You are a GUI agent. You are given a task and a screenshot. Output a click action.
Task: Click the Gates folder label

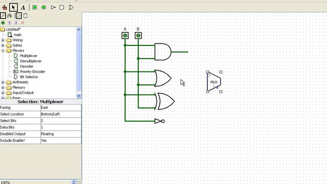point(17,45)
